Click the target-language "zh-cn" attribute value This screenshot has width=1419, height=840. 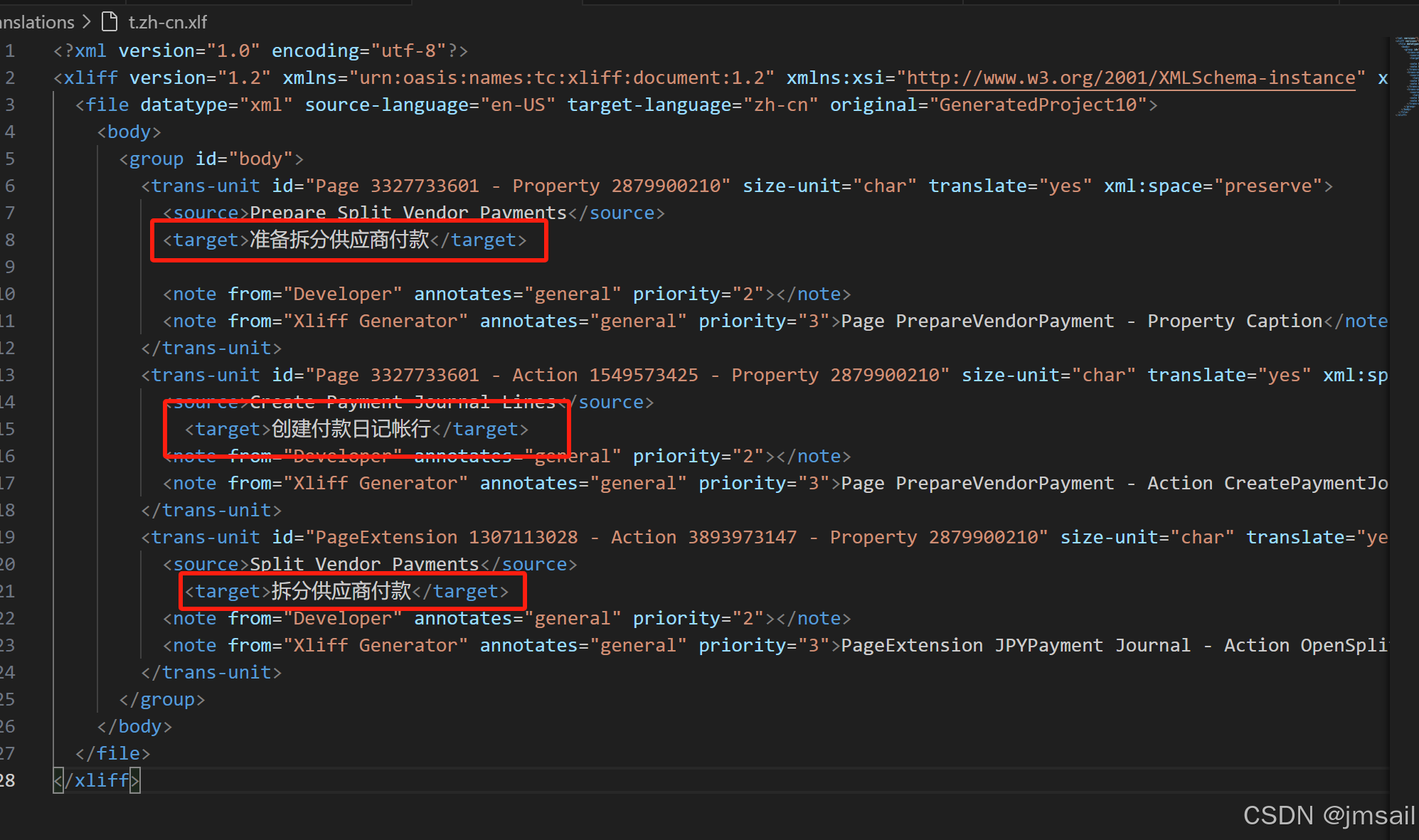click(x=780, y=105)
